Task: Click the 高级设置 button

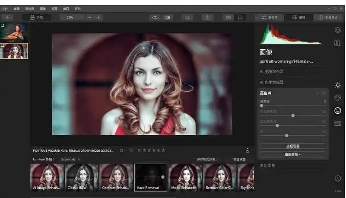Action: click(x=292, y=146)
